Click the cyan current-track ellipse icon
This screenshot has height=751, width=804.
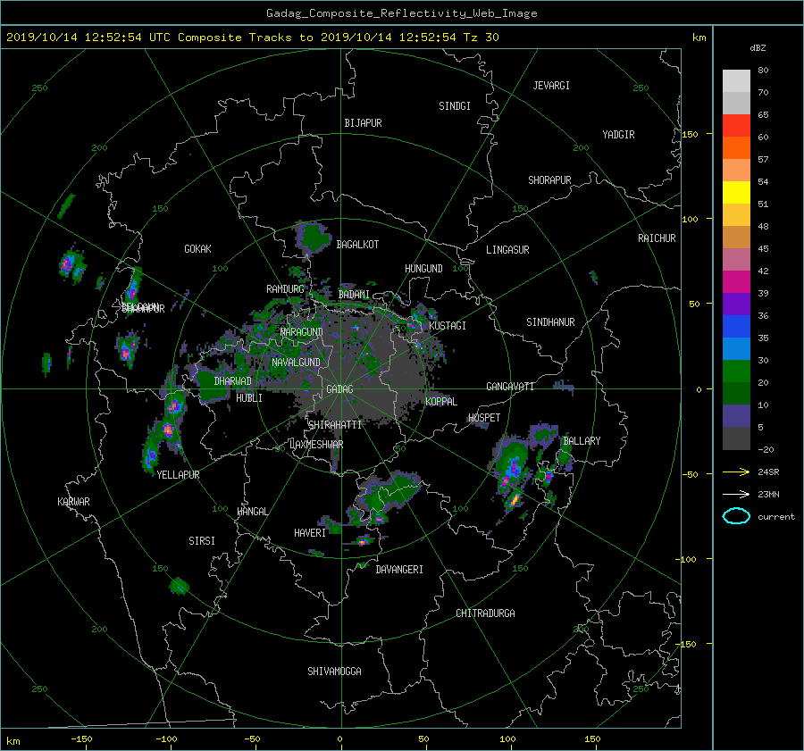pos(736,516)
